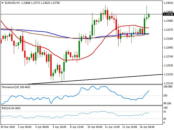Click the 3 Apr 00:00 time label
The width and height of the screenshot is (174, 130).
25,127
